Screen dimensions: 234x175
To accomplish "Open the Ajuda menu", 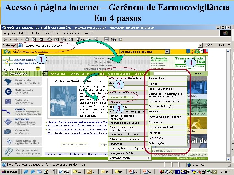I will point(89,33).
